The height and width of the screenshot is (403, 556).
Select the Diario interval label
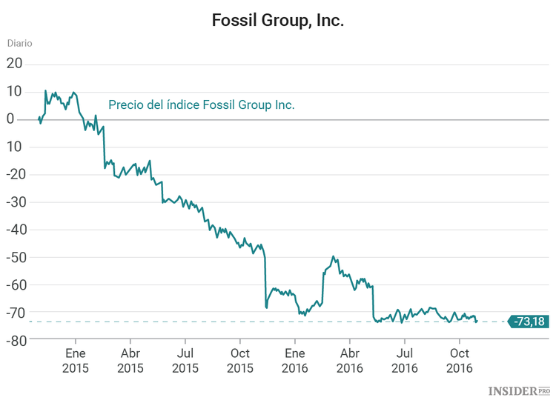(20, 42)
